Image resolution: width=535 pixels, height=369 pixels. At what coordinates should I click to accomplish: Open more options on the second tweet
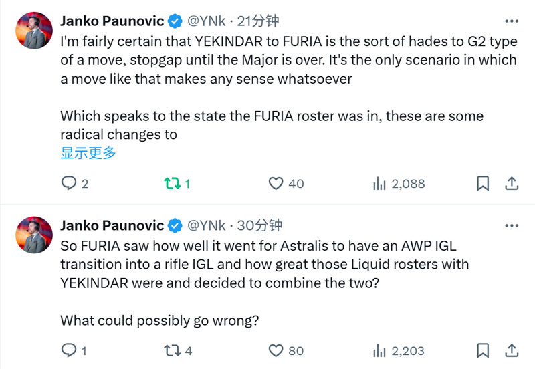(x=511, y=225)
